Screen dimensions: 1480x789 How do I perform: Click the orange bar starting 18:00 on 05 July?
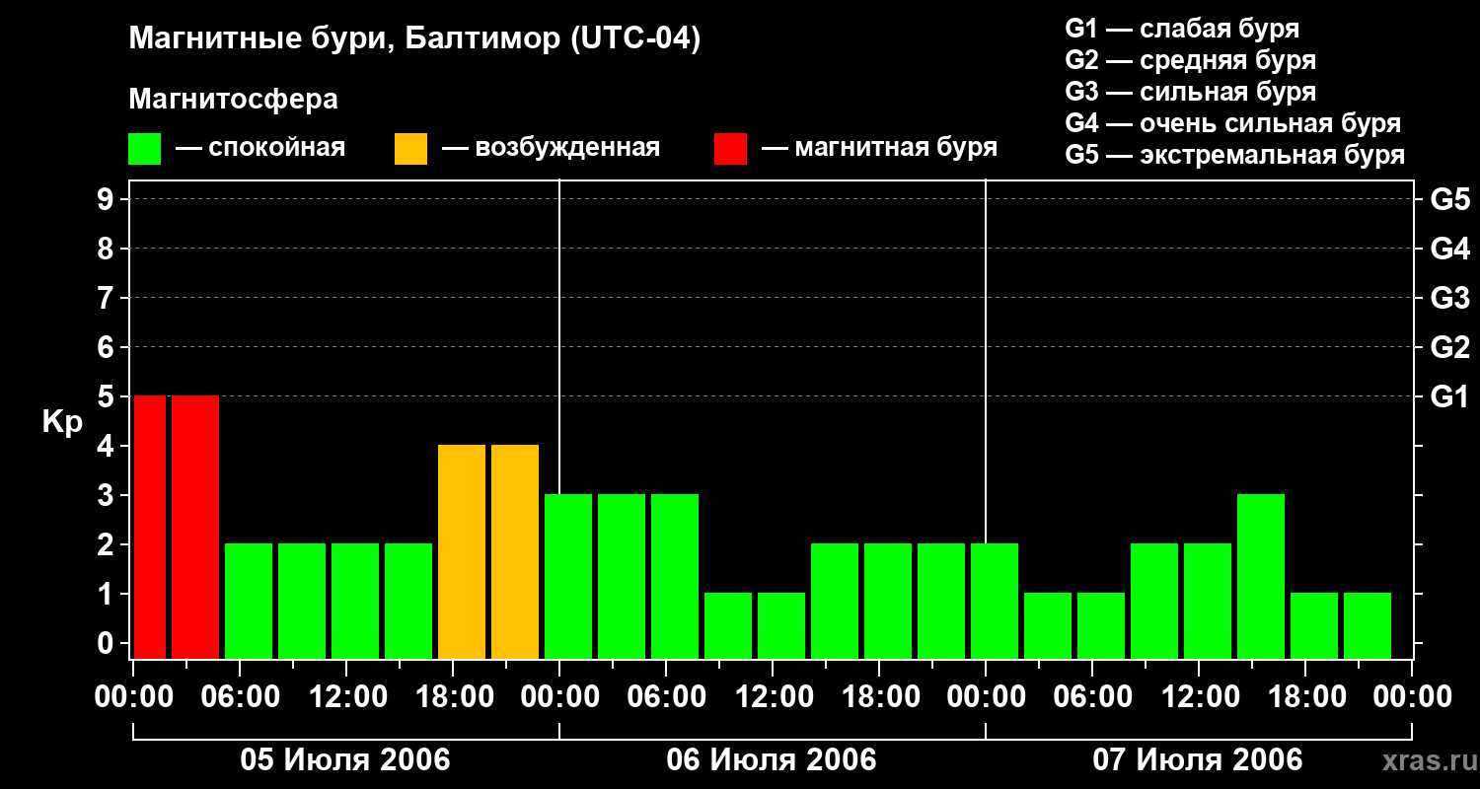(462, 551)
